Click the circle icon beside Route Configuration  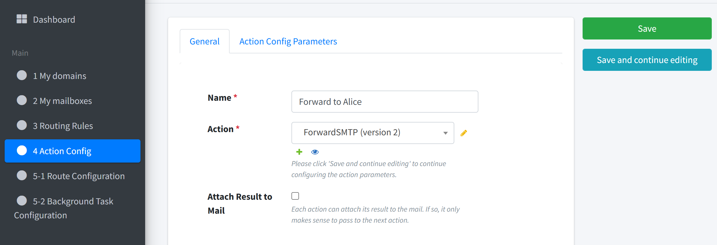22,175
